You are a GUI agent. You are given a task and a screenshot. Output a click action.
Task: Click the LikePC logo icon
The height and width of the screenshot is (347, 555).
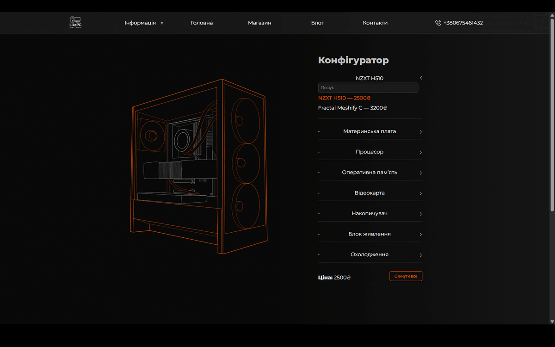[75, 22]
